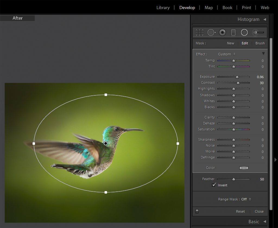The image size is (278, 228).
Task: Click the radial filter pin on the hummingbird
Action: [x=106, y=143]
